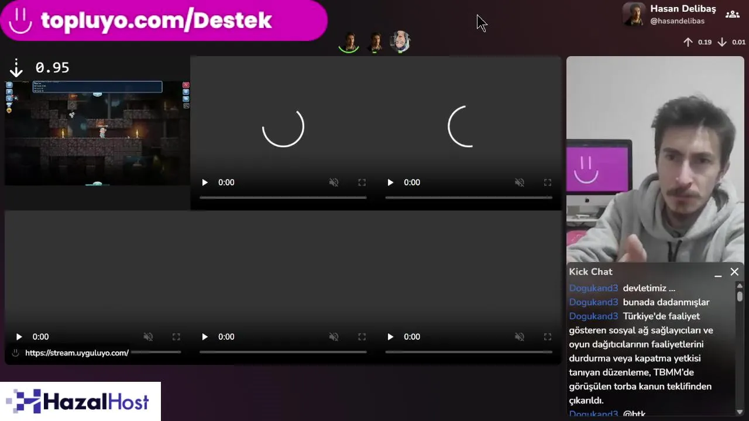Unmute the bottom-right video player
This screenshot has height=421, width=749.
click(x=519, y=337)
